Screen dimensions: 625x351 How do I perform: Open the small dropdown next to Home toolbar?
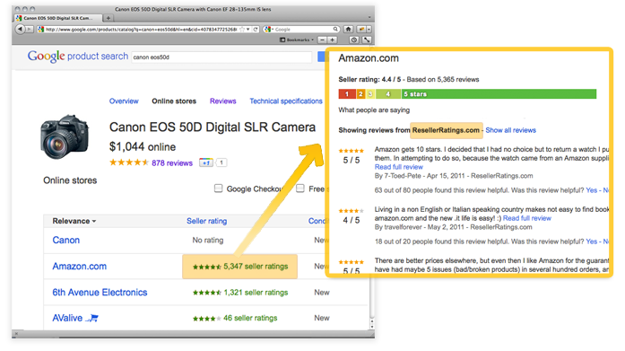pos(369,29)
